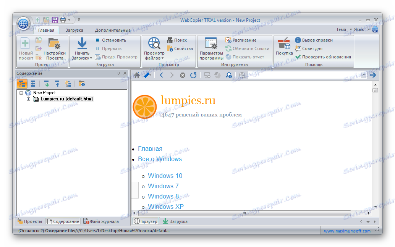
Task: Expand the Lumpics.ru (default.htm) node
Action: click(x=29, y=99)
